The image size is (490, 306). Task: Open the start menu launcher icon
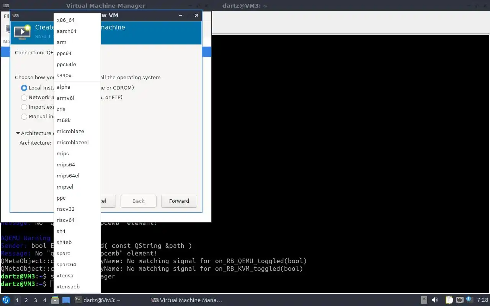pyautogui.click(x=6, y=300)
